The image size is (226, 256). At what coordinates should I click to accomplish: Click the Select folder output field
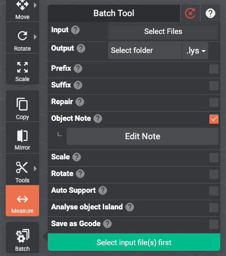(x=145, y=51)
